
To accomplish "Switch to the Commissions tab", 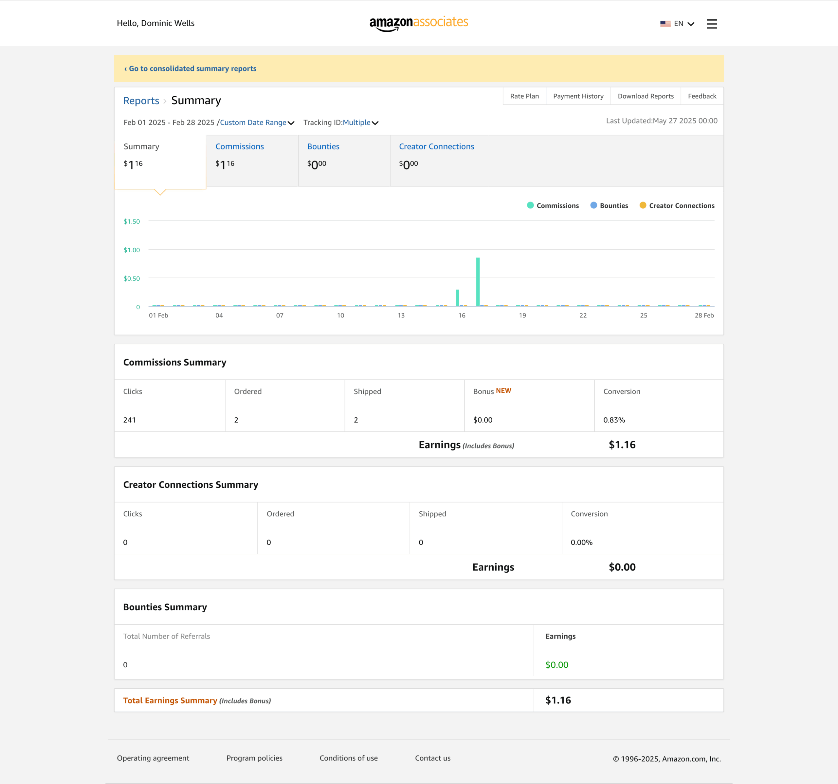I will (252, 160).
